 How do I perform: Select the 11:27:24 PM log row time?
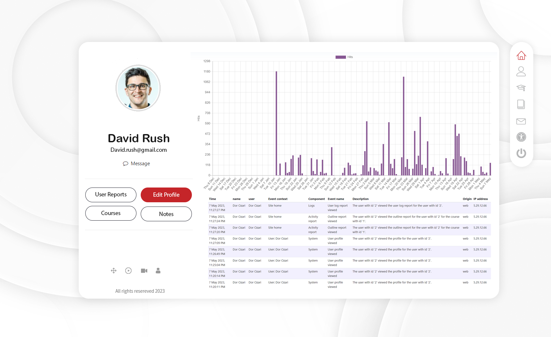(217, 219)
